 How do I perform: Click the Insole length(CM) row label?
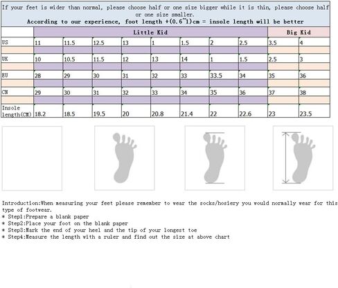17,111
